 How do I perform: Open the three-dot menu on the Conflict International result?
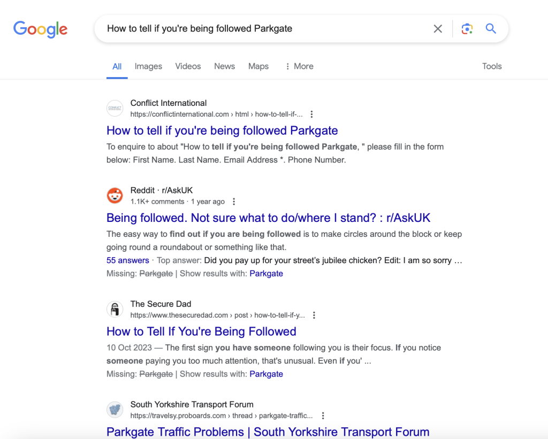[x=311, y=114]
